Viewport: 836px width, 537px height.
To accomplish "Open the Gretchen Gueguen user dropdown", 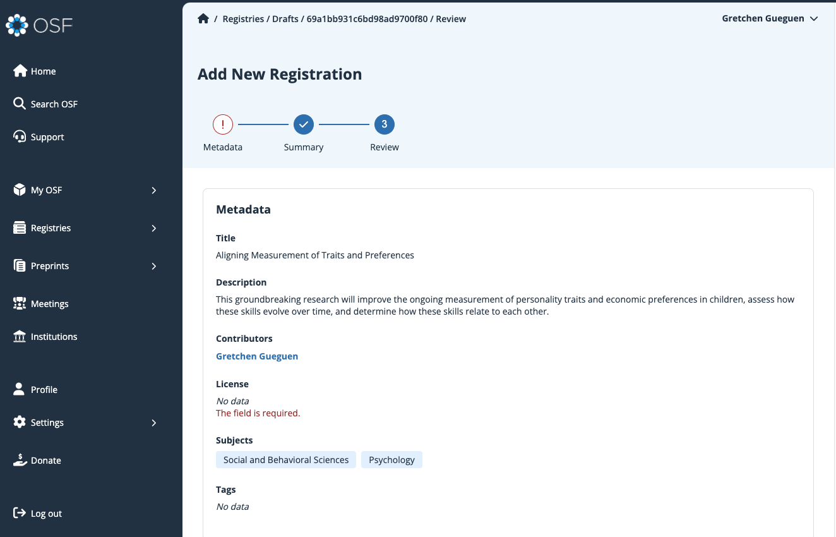I will (770, 18).
